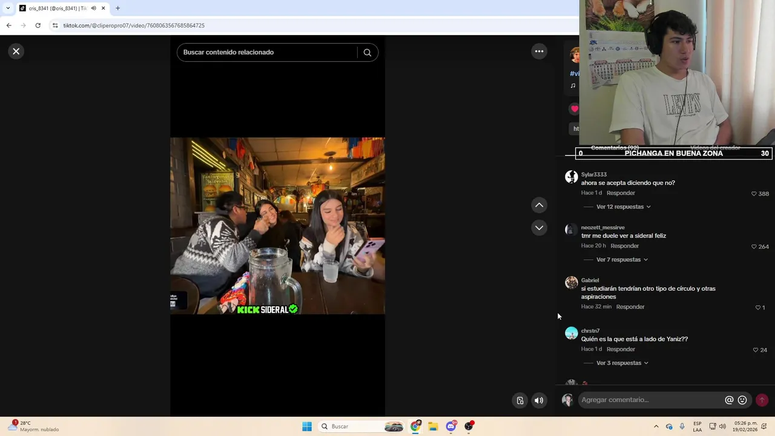The height and width of the screenshot is (436, 775).
Task: Show hidden system tray icons
Action: coord(656,426)
